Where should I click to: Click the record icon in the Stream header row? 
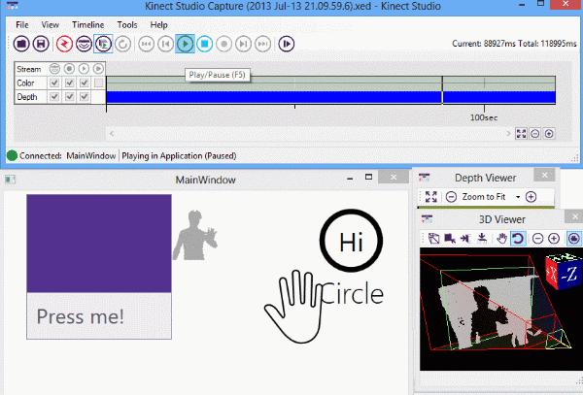[x=69, y=69]
